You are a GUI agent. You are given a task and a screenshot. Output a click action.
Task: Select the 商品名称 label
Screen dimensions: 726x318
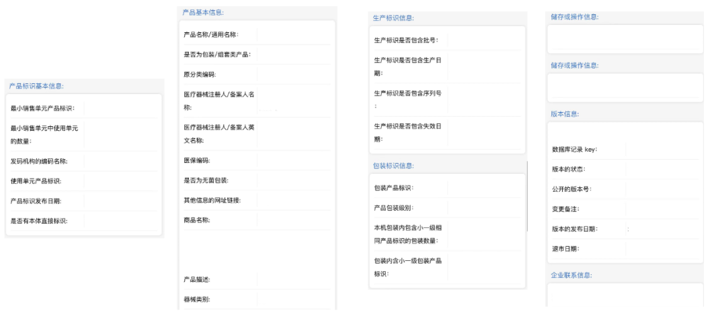[197, 220]
